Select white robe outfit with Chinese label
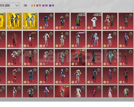The height and width of the screenshot is (107, 134). [94, 21]
